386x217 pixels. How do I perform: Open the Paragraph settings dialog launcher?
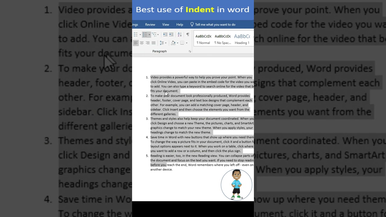pyautogui.click(x=190, y=52)
